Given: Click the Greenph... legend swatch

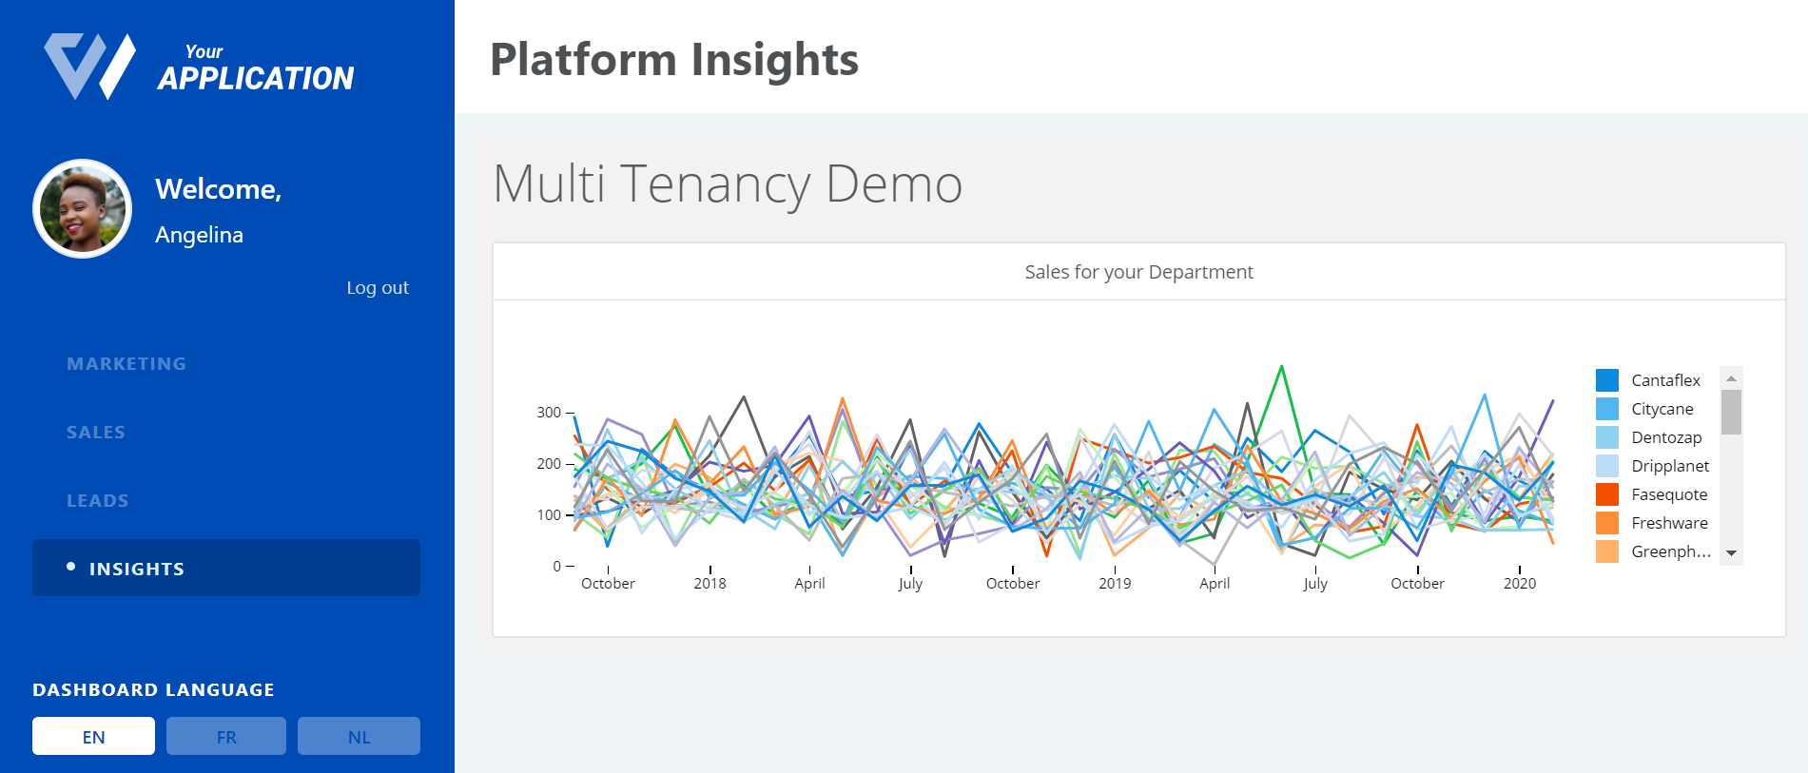Looking at the screenshot, I should click(1607, 551).
